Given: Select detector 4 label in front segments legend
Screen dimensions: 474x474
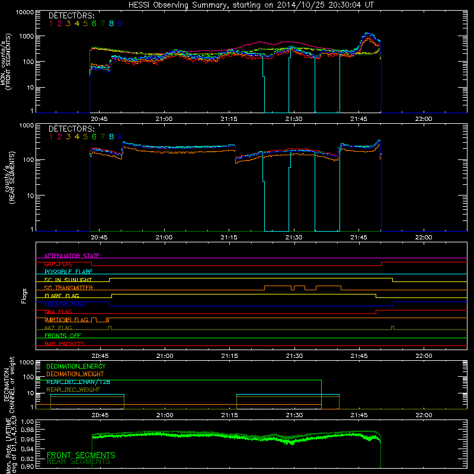Looking at the screenshot, I should 77,24.
